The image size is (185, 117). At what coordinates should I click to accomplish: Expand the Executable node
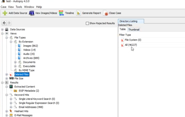15,66
